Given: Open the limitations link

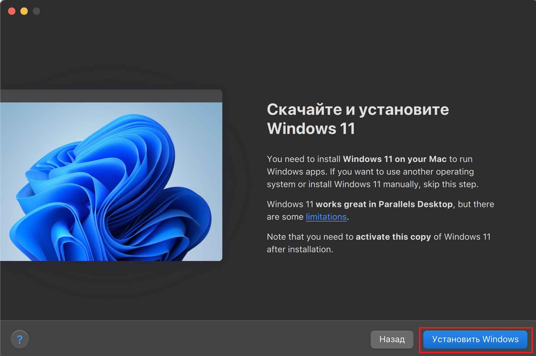Looking at the screenshot, I should click(326, 217).
